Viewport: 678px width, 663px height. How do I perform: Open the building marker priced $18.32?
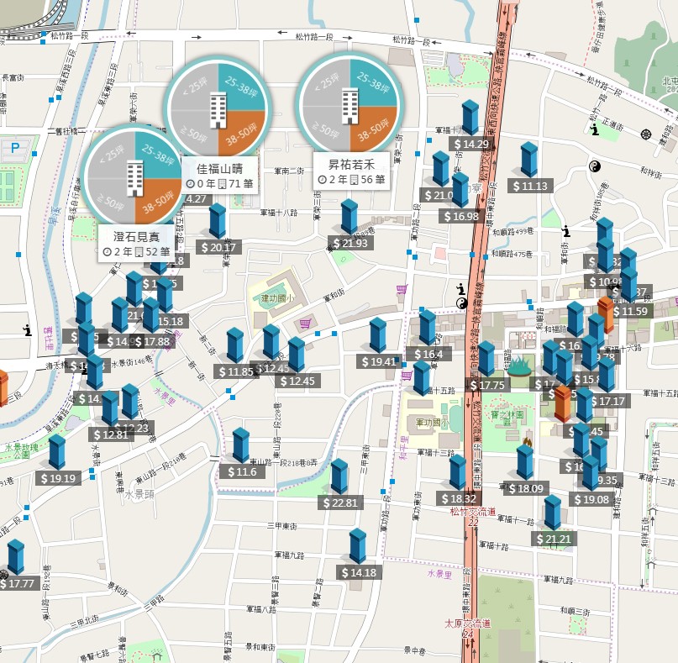(x=458, y=472)
